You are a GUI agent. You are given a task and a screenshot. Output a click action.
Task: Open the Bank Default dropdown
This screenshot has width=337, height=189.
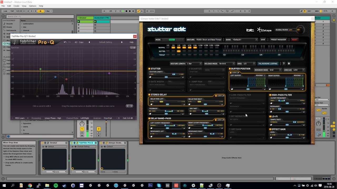pyautogui.click(x=245, y=40)
